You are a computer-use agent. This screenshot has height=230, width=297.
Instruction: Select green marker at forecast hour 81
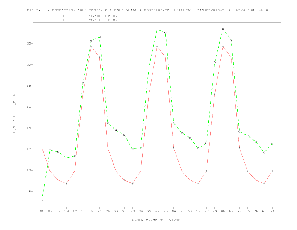264,153
